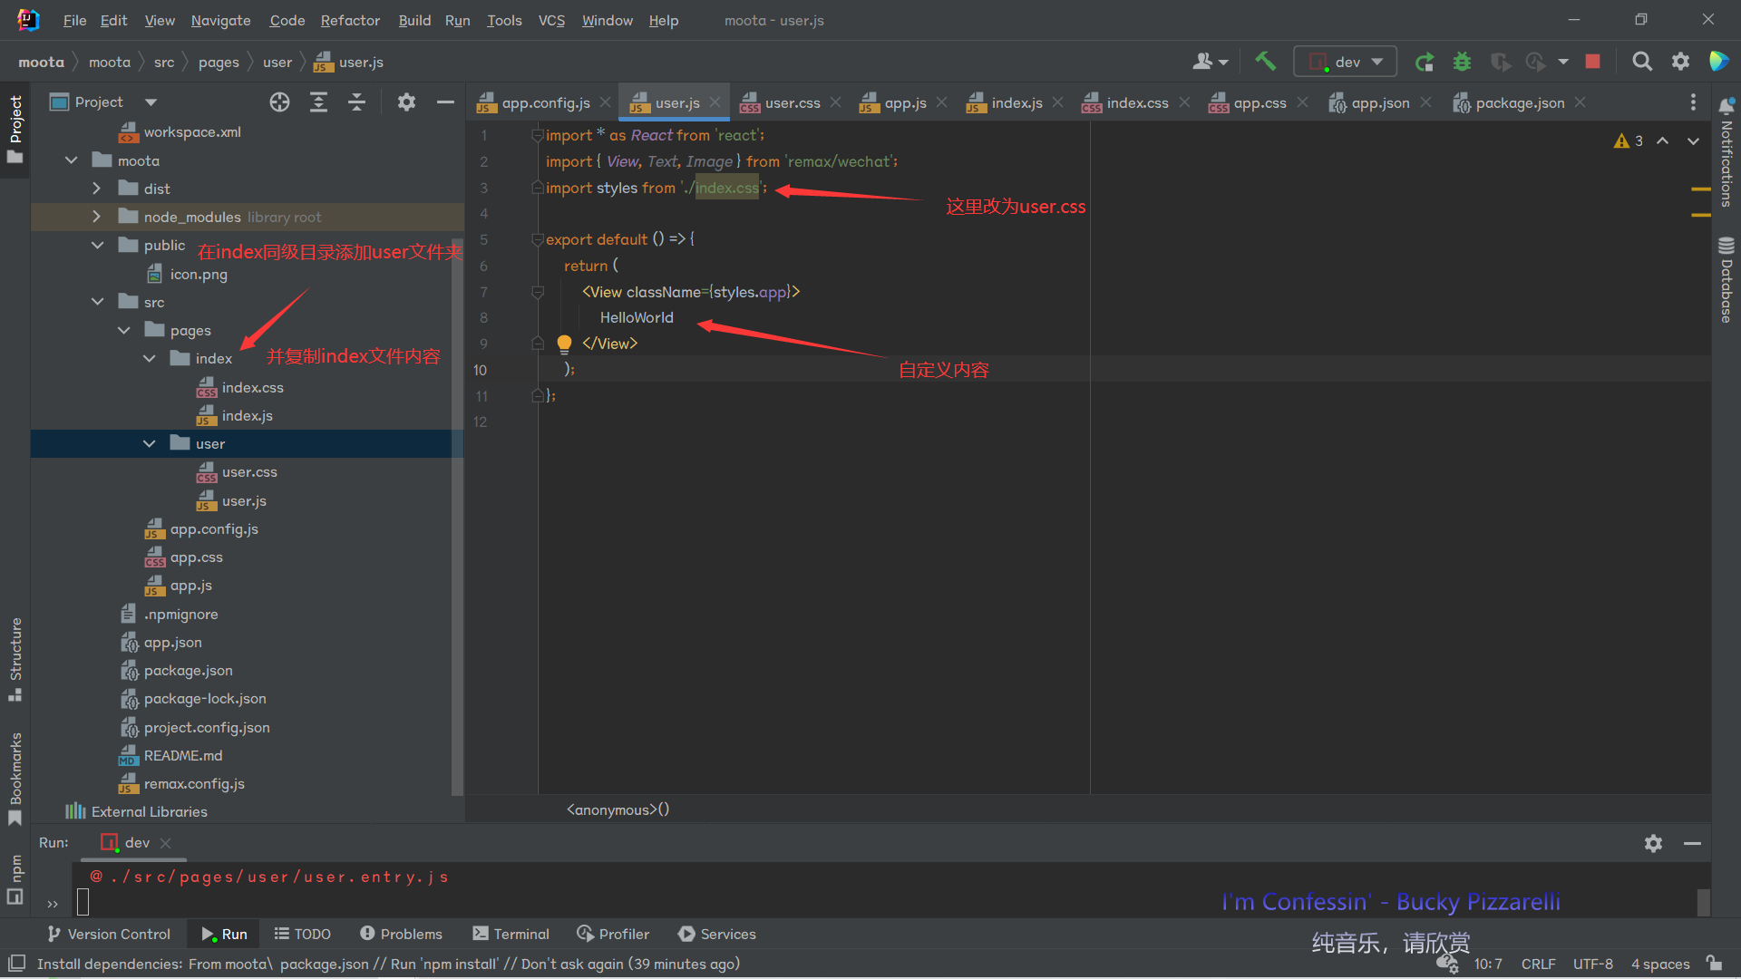Viewport: 1741px width, 979px height.
Task: Collapse all in Project panel toolbar
Action: click(x=356, y=102)
